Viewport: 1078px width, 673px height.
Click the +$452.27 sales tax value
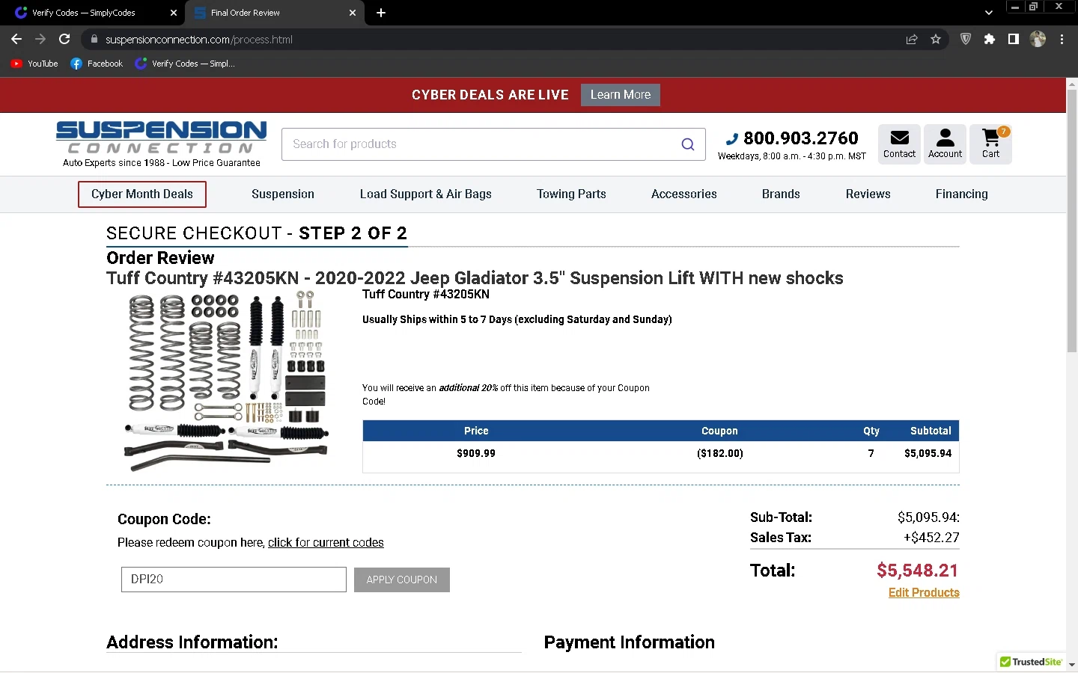coord(931,538)
